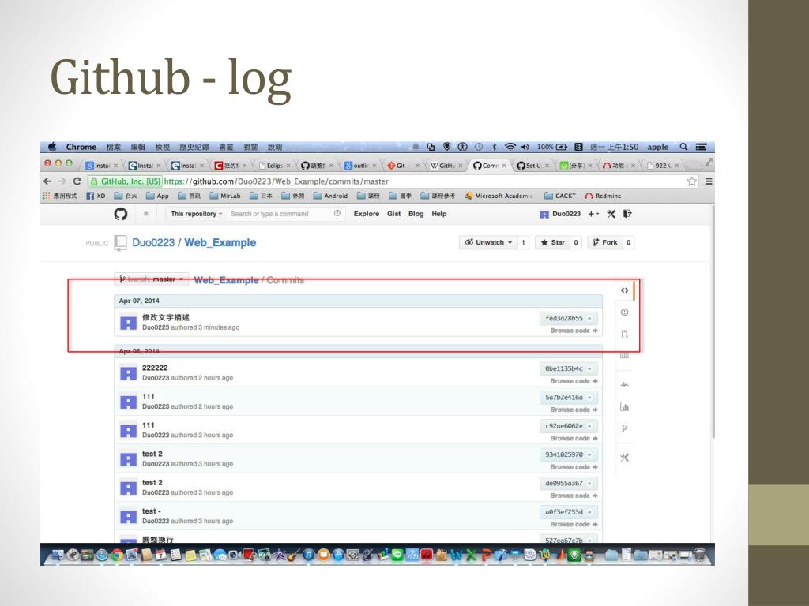This screenshot has height=606, width=809.
Task: Open the plus 'create new' dropdown in header
Action: (593, 214)
